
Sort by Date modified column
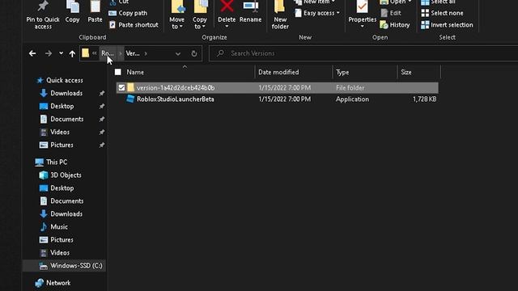pyautogui.click(x=278, y=72)
